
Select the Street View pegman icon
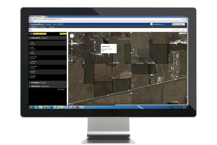(x=72, y=41)
